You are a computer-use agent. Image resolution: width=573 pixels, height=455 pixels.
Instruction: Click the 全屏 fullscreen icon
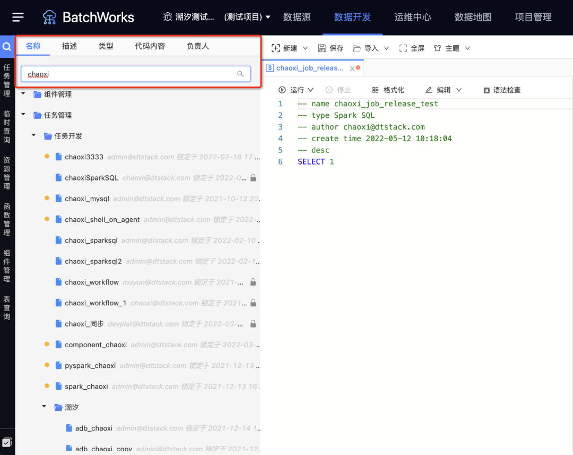point(403,48)
